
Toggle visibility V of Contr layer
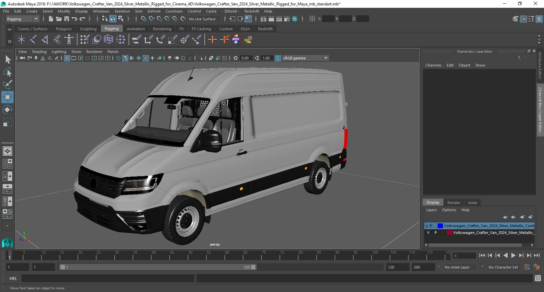pos(427,226)
